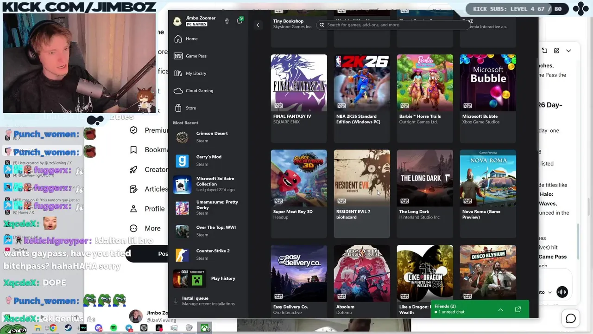The image size is (593, 334).
Task: Click the printer-like icon beside the notifications bell
Action: tap(227, 21)
